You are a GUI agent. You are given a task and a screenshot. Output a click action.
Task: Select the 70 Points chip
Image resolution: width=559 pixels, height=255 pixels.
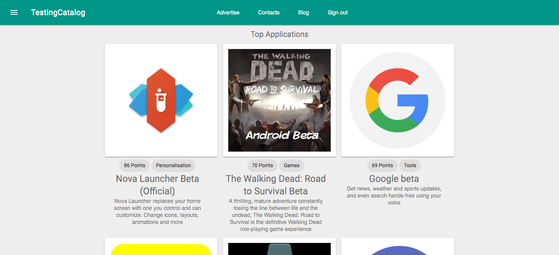tap(262, 165)
